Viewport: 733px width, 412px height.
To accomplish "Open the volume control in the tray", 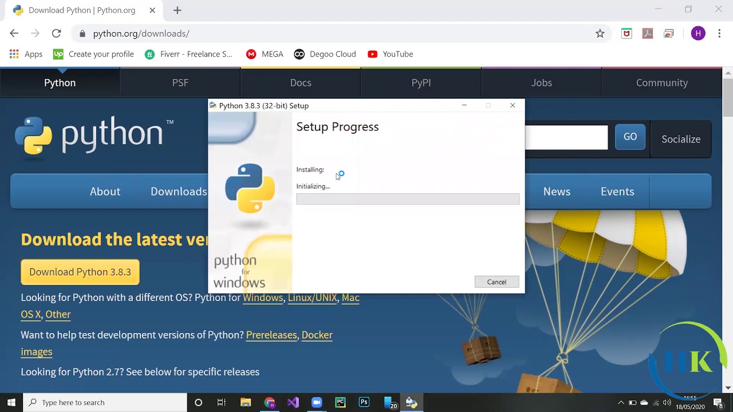I will (667, 402).
